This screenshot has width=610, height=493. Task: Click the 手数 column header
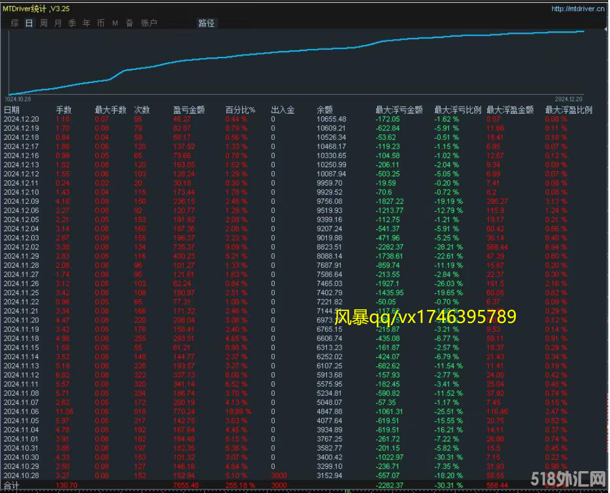coord(64,110)
